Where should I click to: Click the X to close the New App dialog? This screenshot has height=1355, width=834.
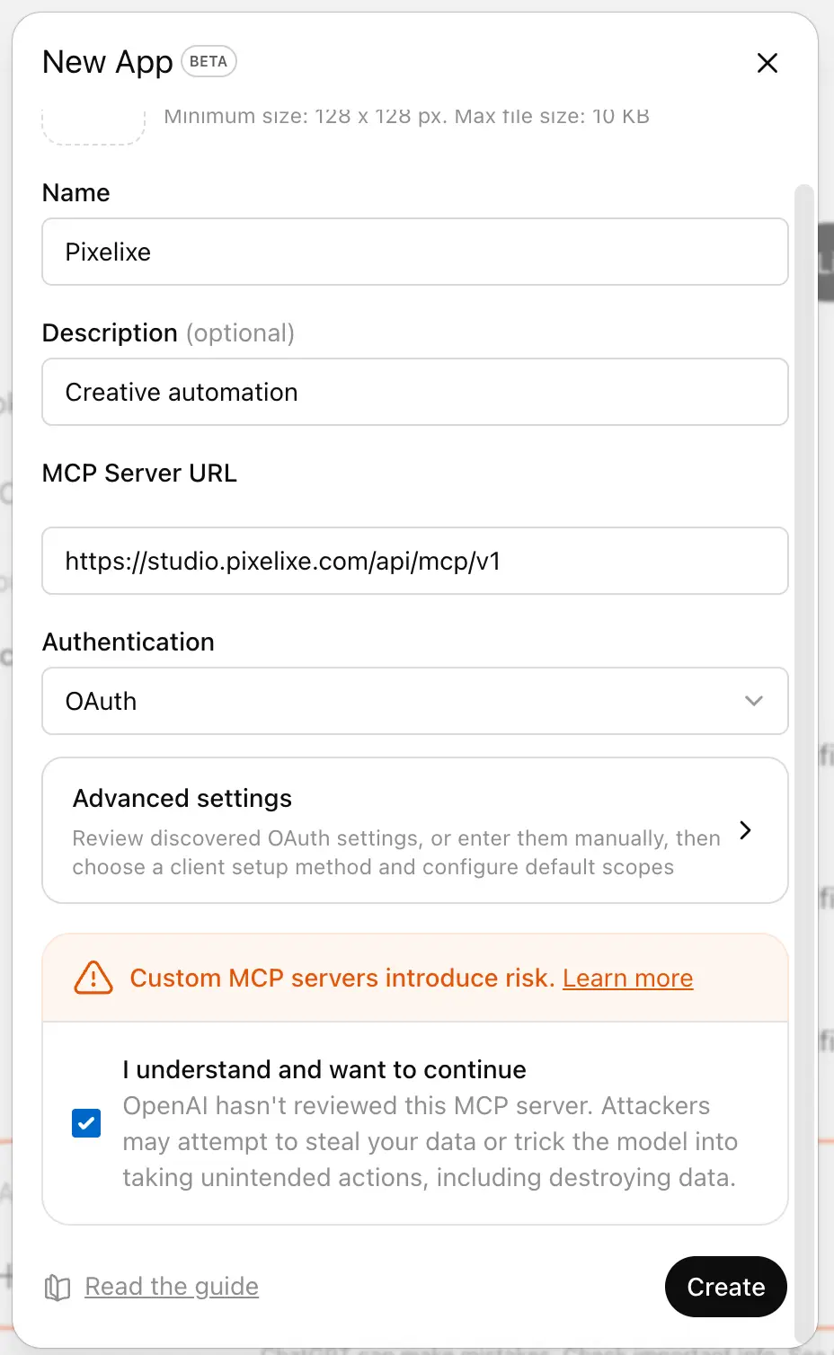pos(767,63)
